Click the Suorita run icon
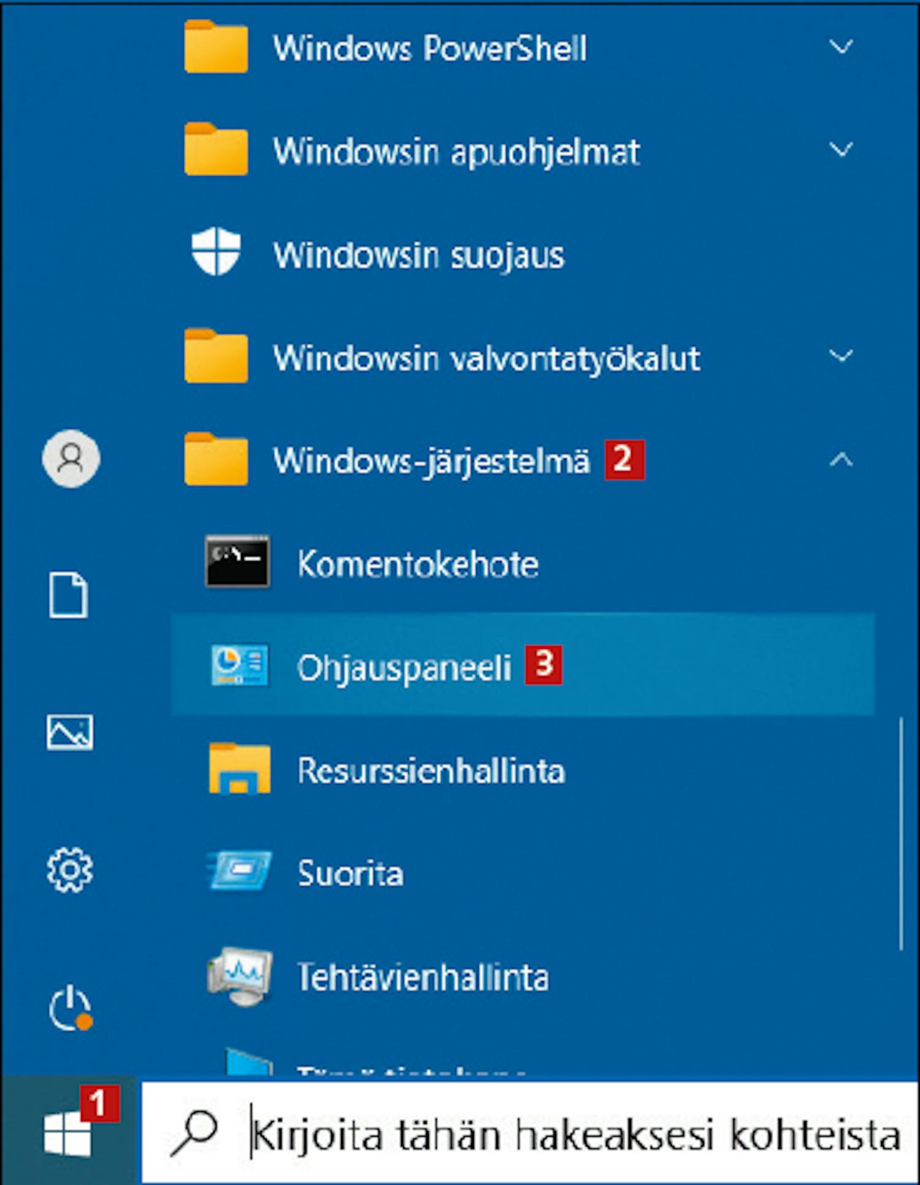920x1185 pixels. pyautogui.click(x=239, y=871)
